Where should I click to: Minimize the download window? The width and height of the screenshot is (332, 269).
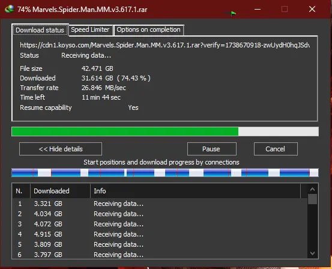pos(258,9)
